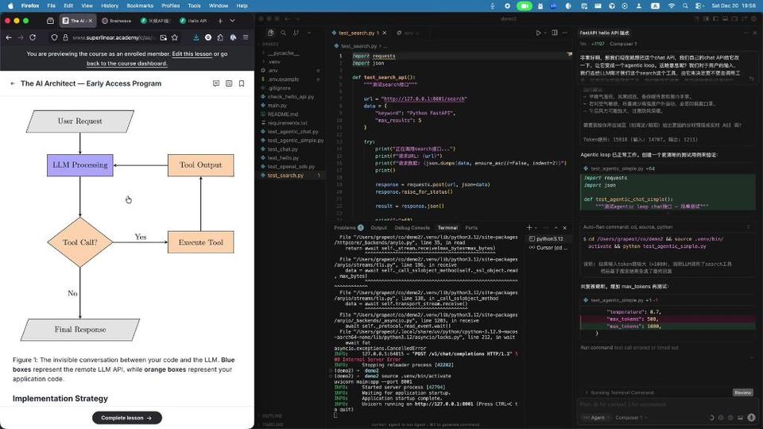Open the Firefox hamburger application menu
This screenshot has height=429, width=763.
[246, 37]
